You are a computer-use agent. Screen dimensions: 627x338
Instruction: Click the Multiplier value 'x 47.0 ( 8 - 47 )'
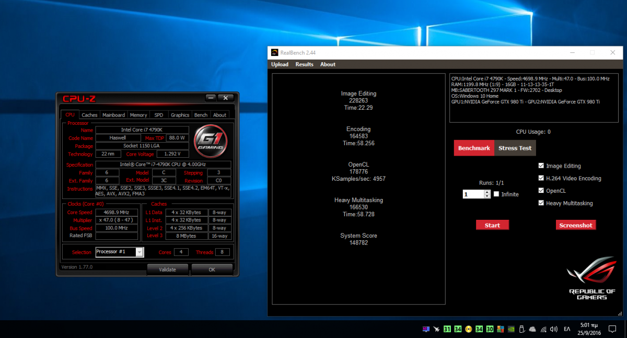click(116, 220)
